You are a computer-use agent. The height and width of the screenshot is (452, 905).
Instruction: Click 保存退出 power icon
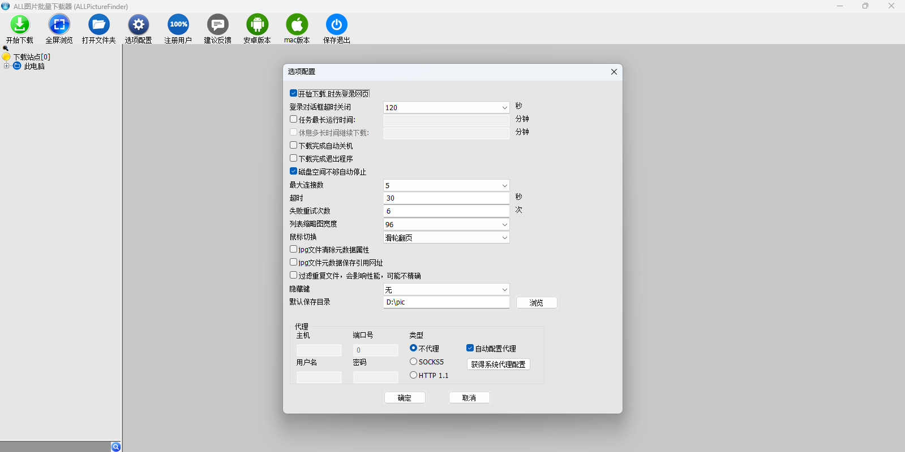pyautogui.click(x=337, y=24)
